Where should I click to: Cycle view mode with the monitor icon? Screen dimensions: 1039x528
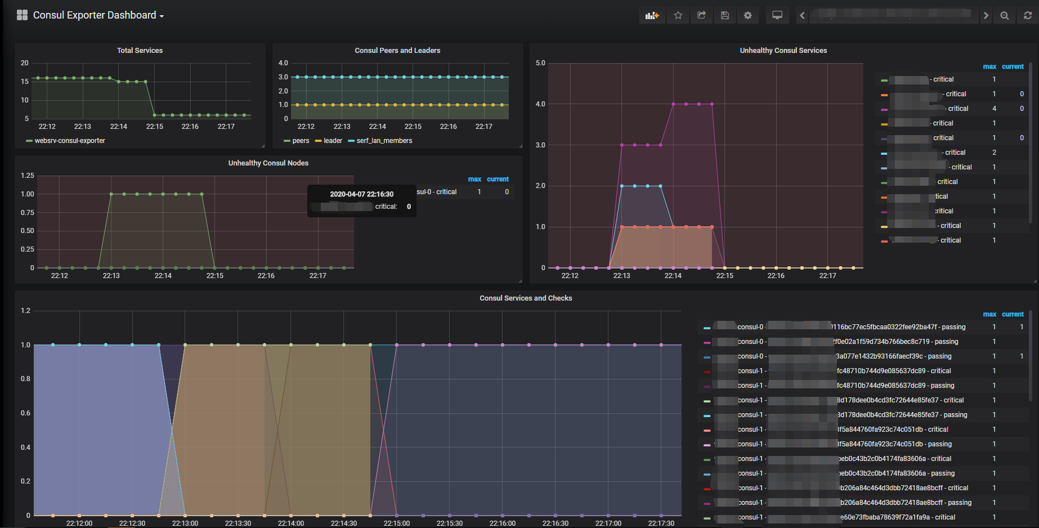click(777, 16)
